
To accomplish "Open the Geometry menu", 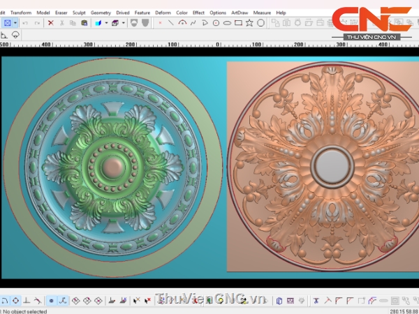I will tap(101, 13).
